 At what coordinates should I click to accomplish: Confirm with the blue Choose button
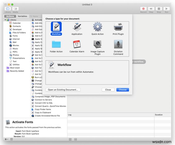123,90
